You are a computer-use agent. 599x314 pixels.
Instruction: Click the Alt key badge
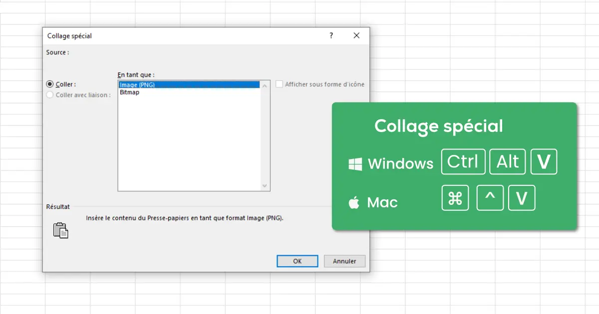508,161
